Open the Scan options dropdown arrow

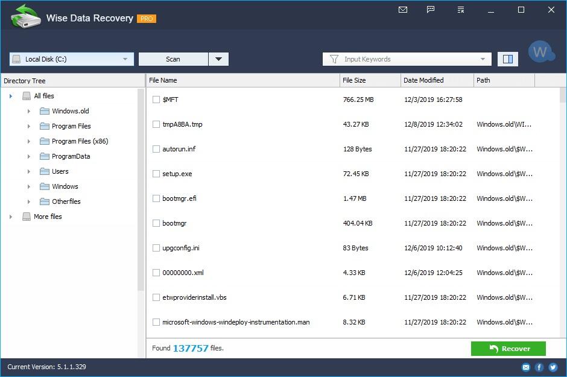click(x=219, y=59)
